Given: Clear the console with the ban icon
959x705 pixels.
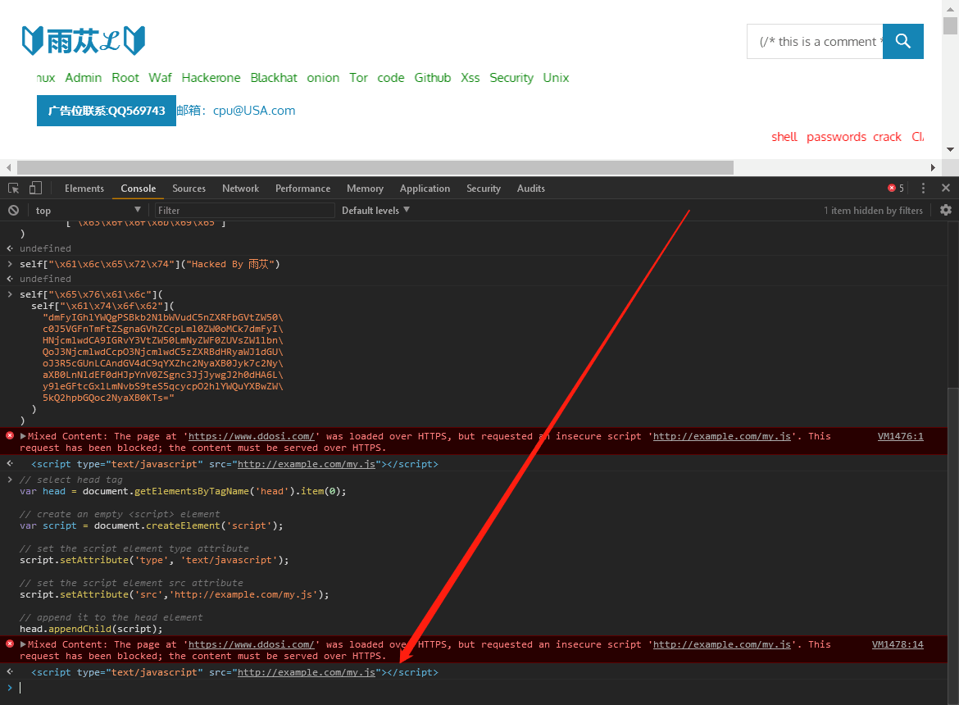Looking at the screenshot, I should (13, 211).
